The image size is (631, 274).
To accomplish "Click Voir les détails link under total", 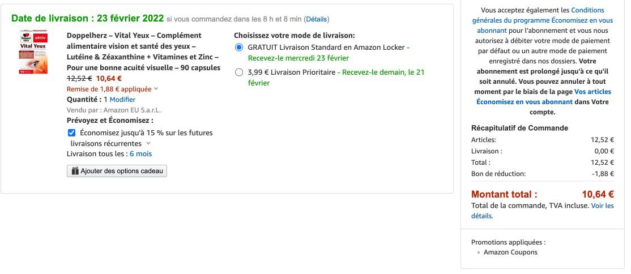I will [x=543, y=211].
